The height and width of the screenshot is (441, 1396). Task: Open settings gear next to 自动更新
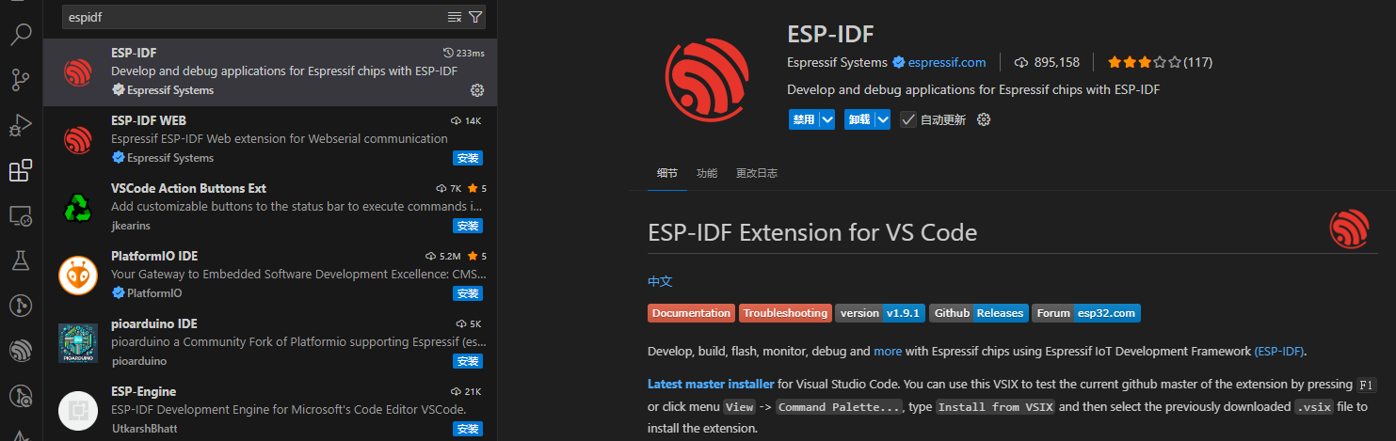[984, 119]
